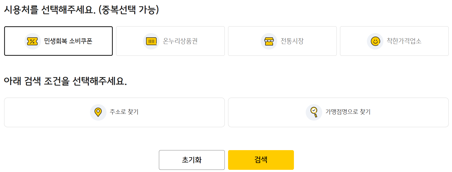Click the search-by-address card
This screenshot has height=172, width=452.
pyautogui.click(x=114, y=112)
